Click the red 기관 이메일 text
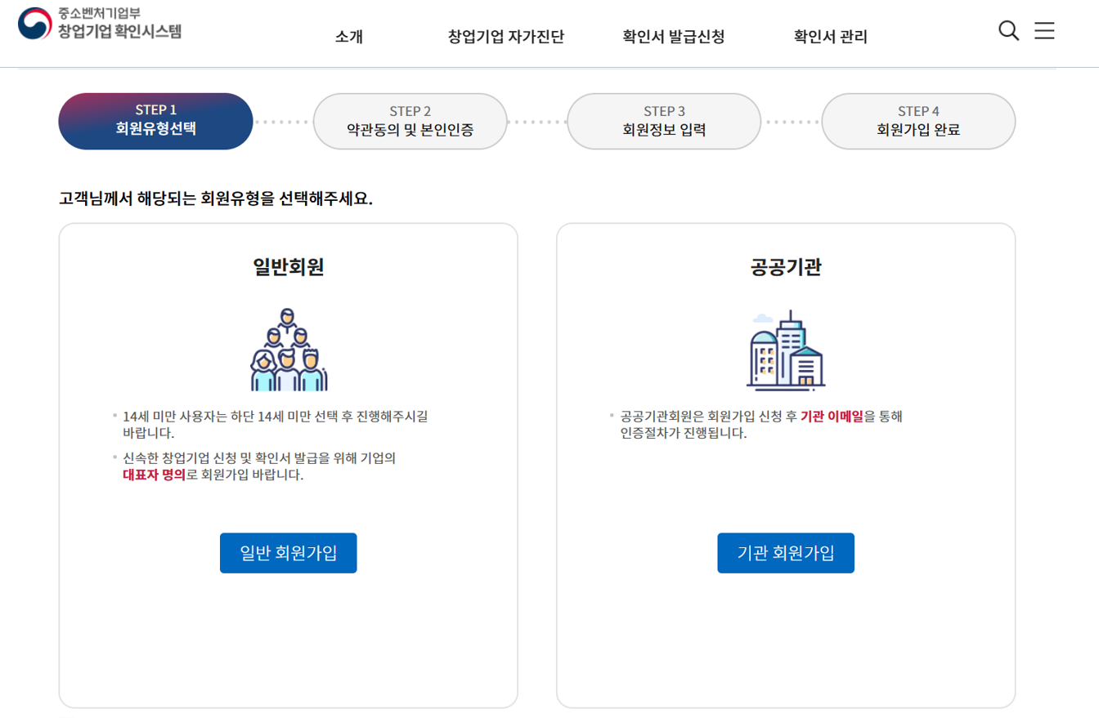1099x718 pixels. (832, 417)
